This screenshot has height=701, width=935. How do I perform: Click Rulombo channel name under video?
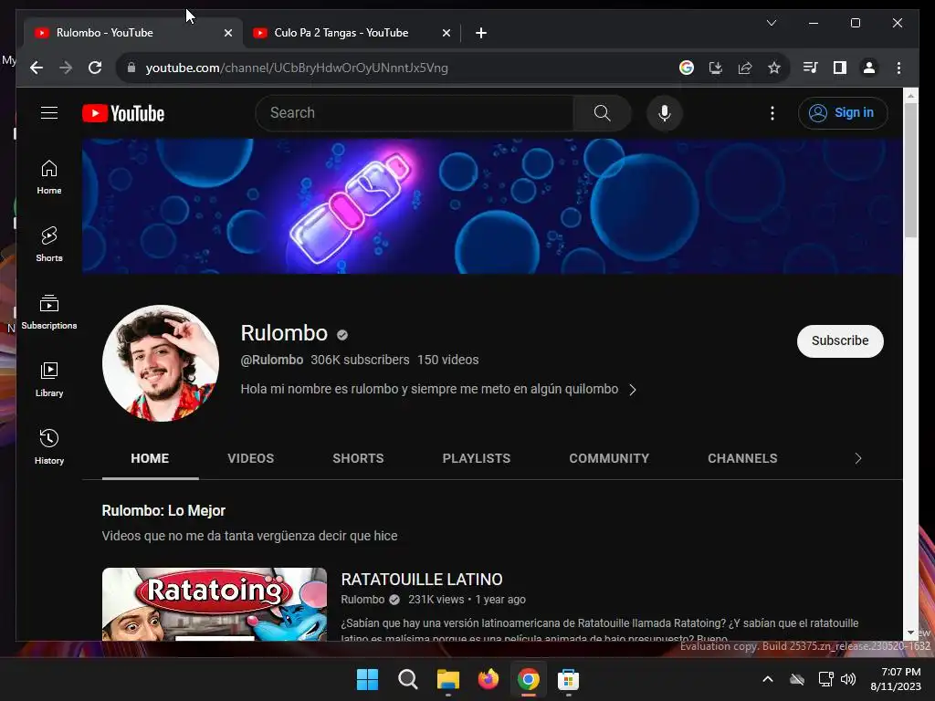click(362, 600)
